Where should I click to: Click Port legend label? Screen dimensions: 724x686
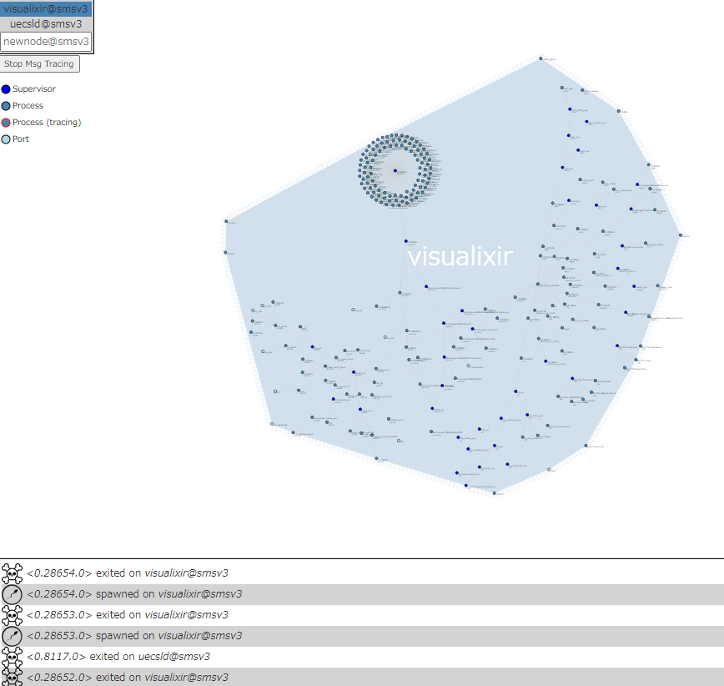21,139
